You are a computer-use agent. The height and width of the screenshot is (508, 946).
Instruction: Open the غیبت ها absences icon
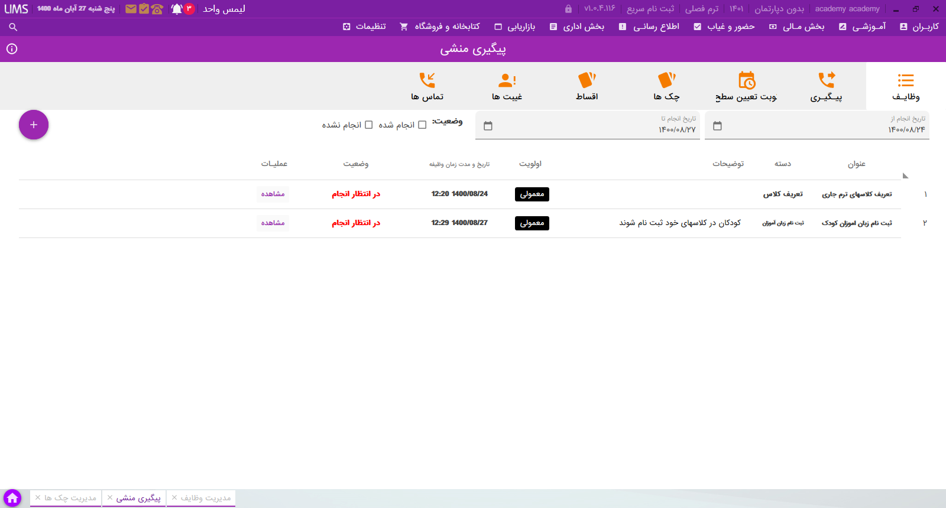point(507,80)
